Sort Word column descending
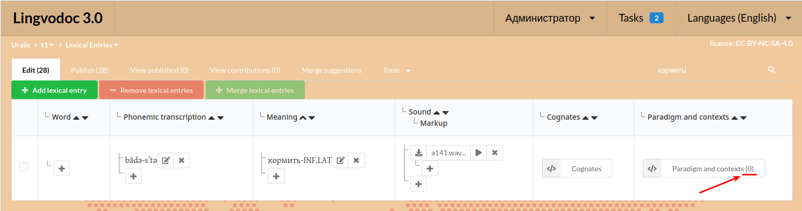The width and height of the screenshot is (802, 211). click(85, 118)
